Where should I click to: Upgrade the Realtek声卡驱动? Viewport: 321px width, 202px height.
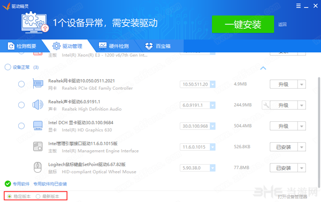point(284,105)
